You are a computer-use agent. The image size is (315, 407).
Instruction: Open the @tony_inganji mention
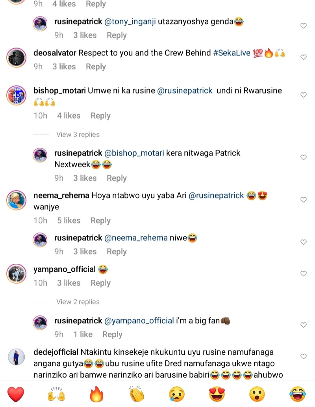130,22
